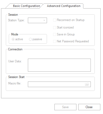Toggle the Start iconized checkbox
The width and height of the screenshot is (103, 114).
pos(54,27)
